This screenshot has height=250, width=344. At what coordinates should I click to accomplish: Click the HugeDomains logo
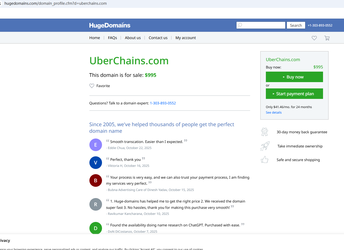(x=110, y=25)
